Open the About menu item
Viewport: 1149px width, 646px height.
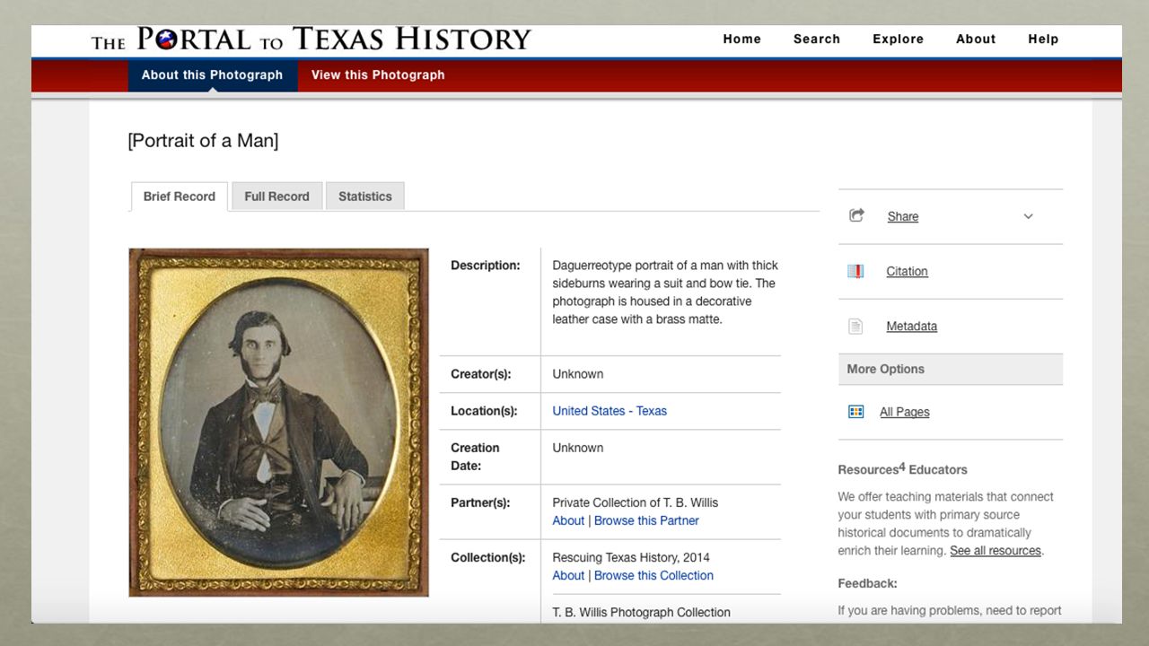(976, 39)
